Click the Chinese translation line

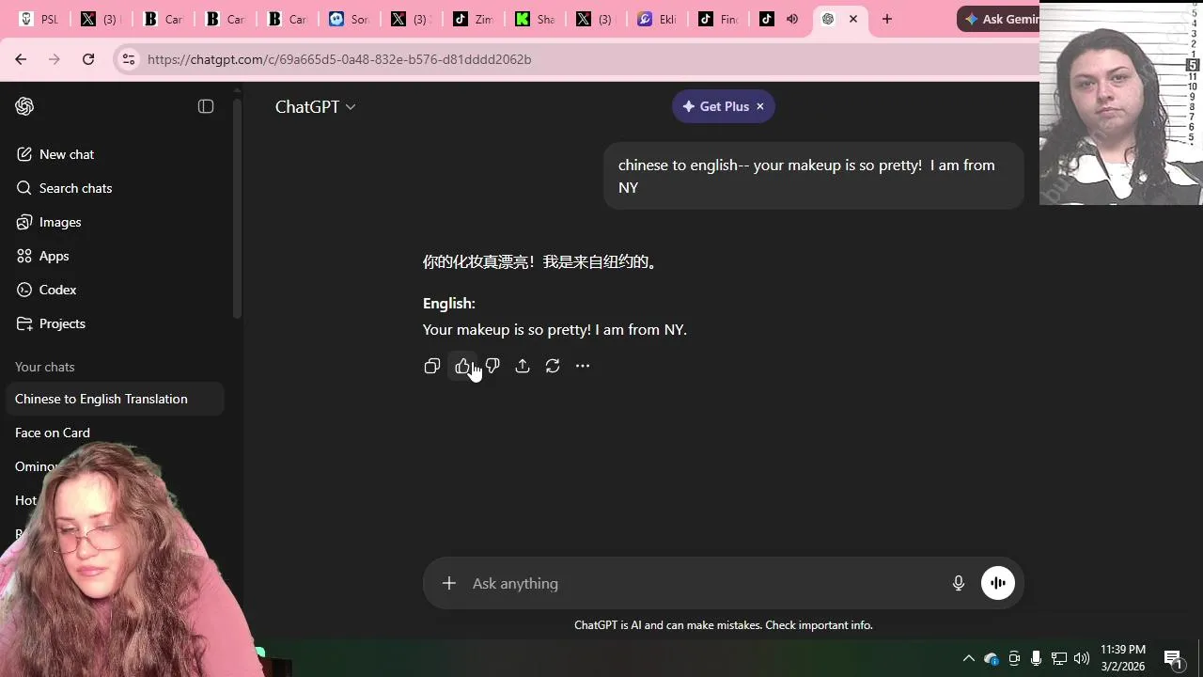[541, 261]
